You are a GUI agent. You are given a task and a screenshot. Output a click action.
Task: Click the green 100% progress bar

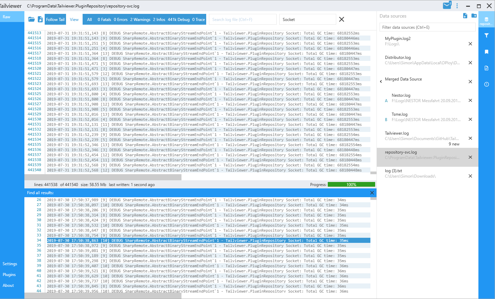click(x=351, y=184)
